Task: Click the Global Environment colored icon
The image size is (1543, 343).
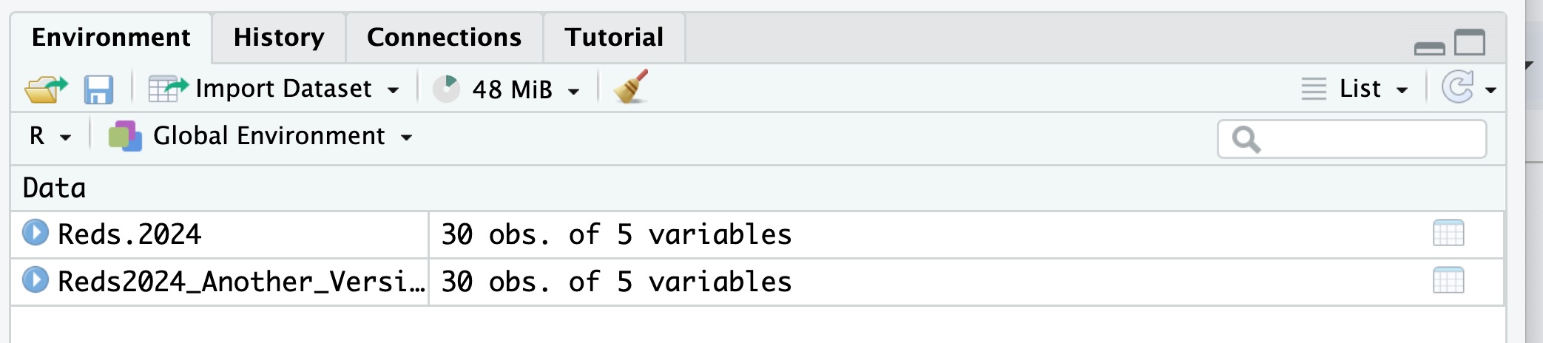Action: [124, 136]
